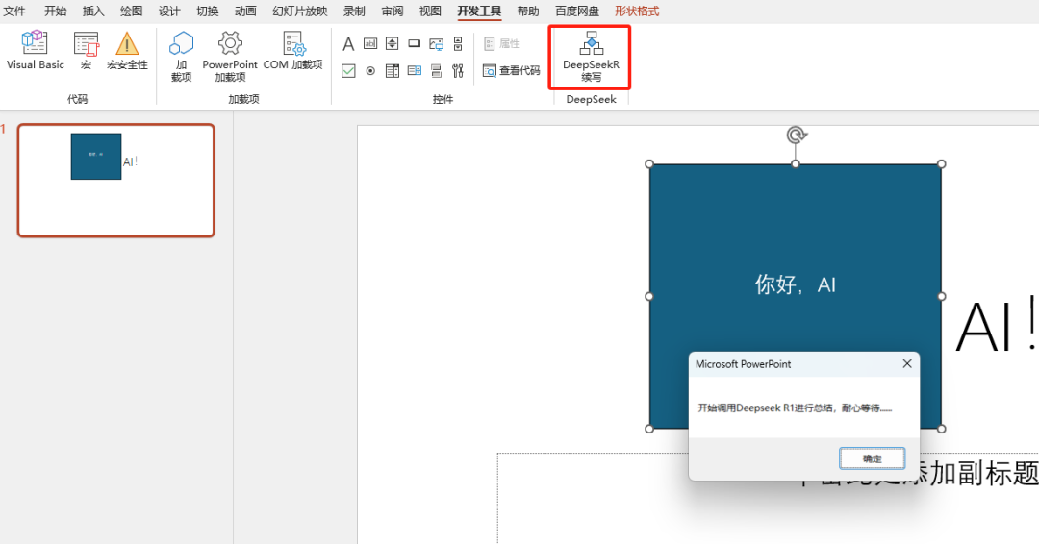
Task: Open 宏安全性 macro security settings
Action: point(127,51)
